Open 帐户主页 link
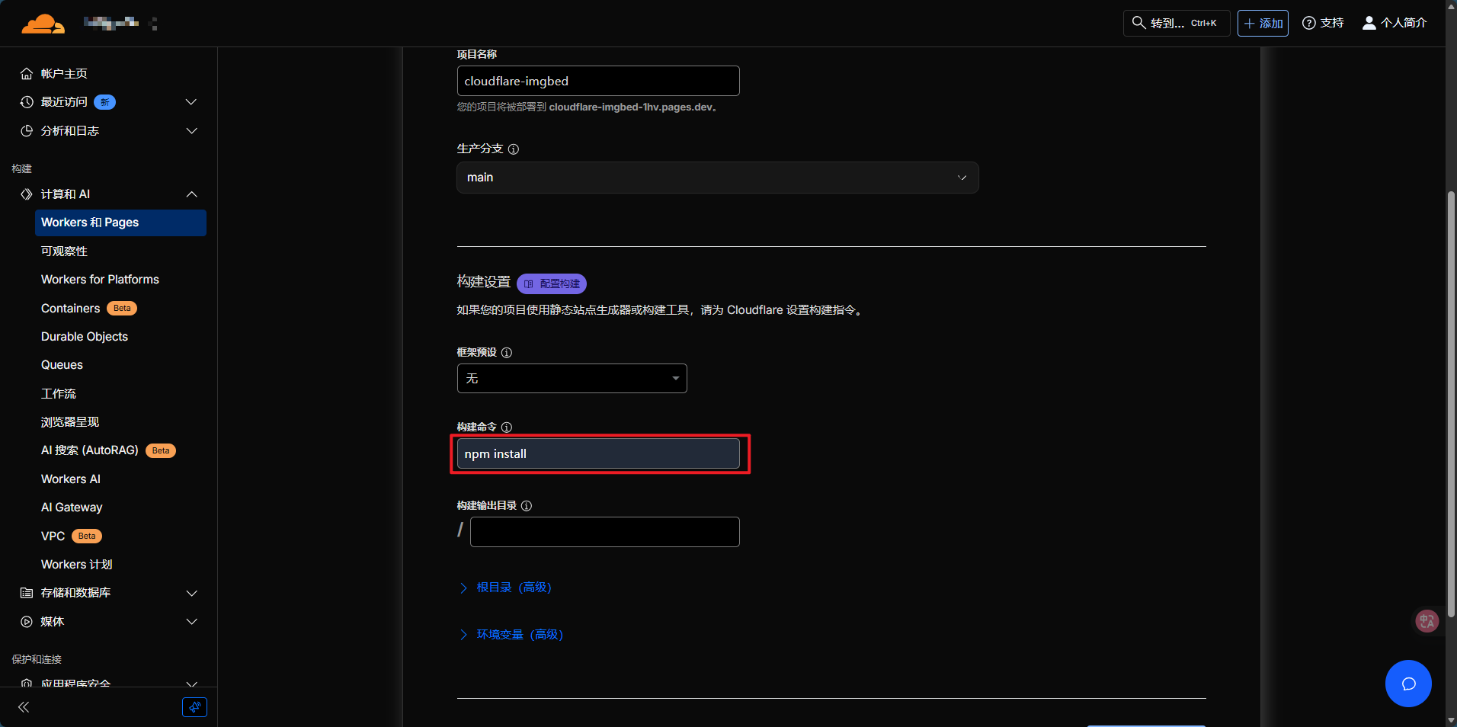The width and height of the screenshot is (1457, 727). click(64, 74)
